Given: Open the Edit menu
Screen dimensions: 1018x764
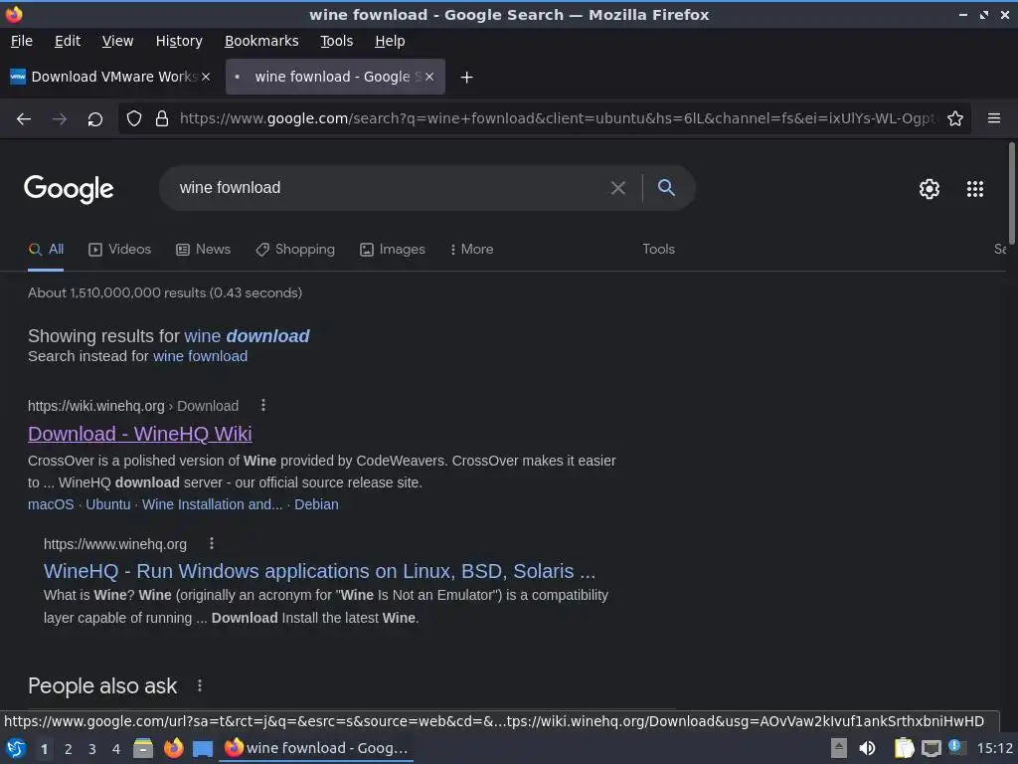Looking at the screenshot, I should point(68,41).
